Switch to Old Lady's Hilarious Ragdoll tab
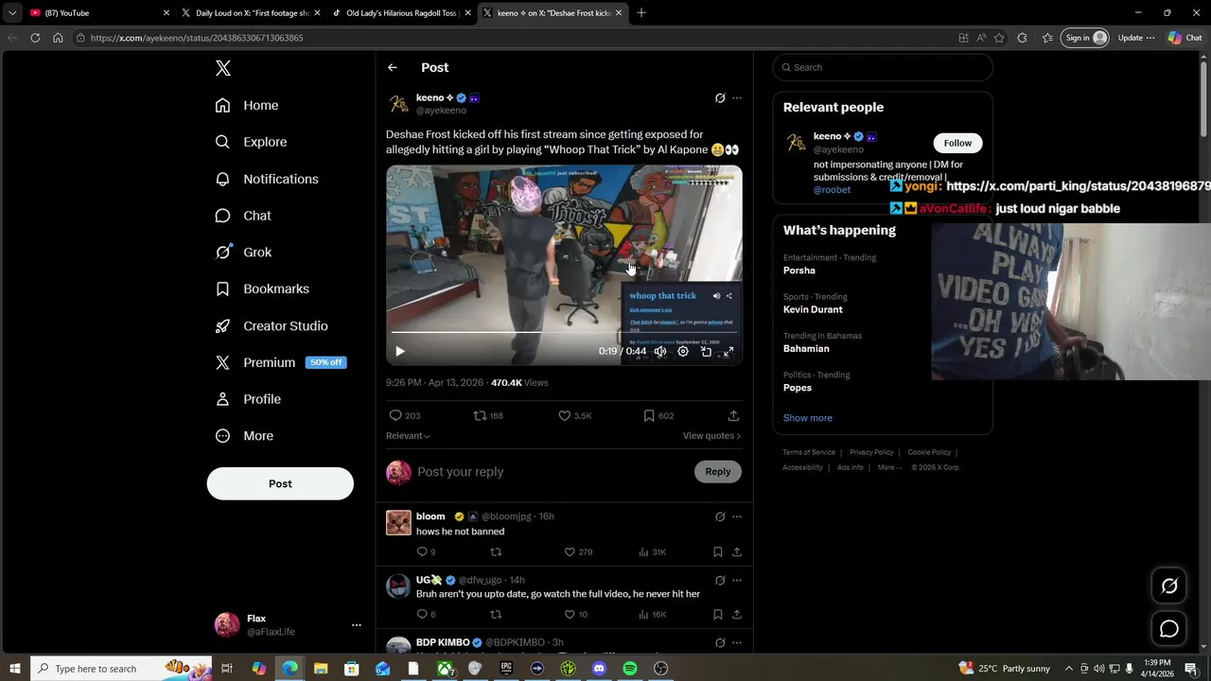 (400, 13)
